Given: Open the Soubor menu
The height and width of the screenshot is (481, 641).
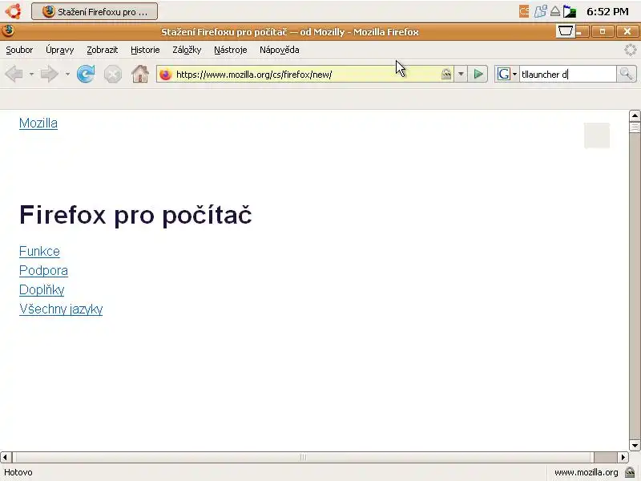Looking at the screenshot, I should click(x=19, y=50).
